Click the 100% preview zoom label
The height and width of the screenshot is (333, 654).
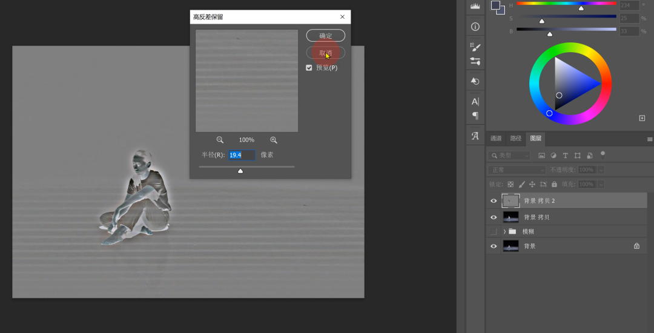246,140
